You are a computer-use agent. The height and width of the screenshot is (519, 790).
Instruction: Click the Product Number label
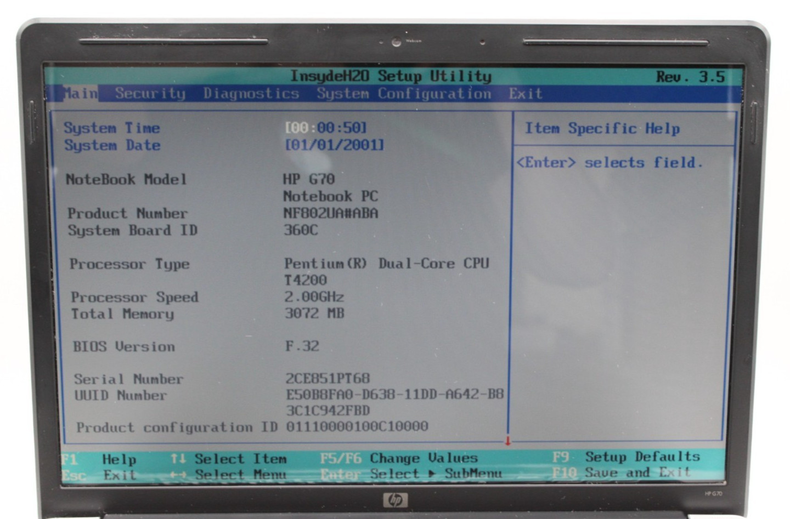coord(127,213)
